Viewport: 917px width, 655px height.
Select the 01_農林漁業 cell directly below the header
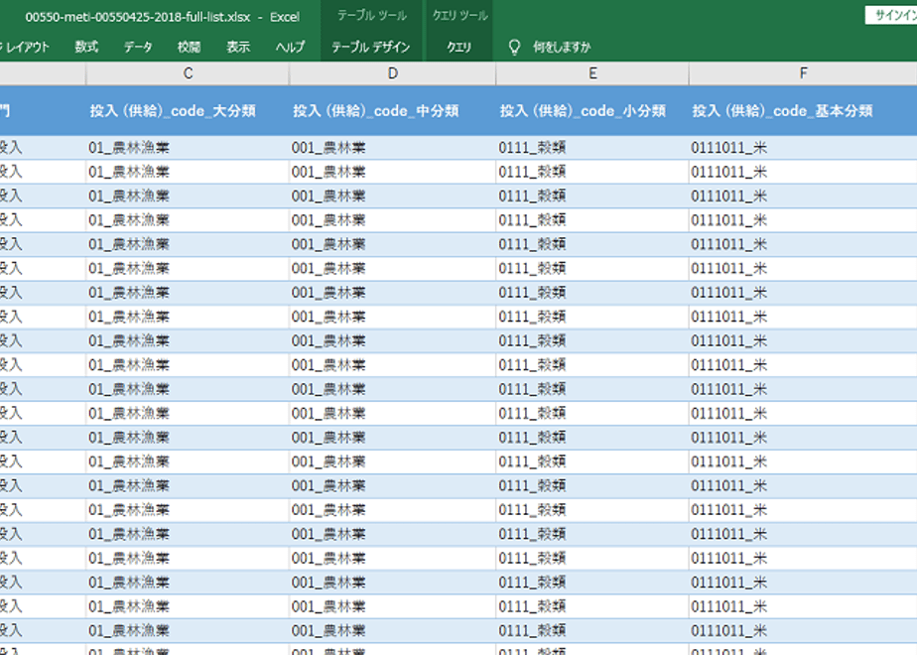click(x=188, y=148)
